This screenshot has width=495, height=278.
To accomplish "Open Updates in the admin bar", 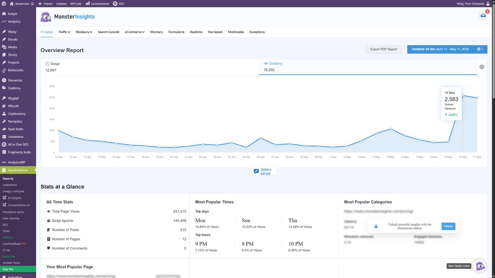I will pyautogui.click(x=61, y=3).
